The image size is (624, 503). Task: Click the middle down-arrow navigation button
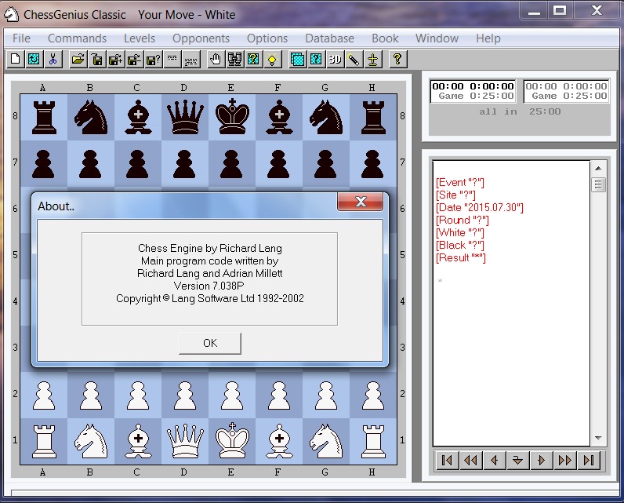[517, 461]
